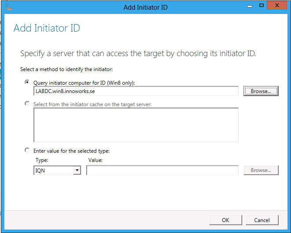
Task: Open the IQN type dropdown arrow
Action: point(77,170)
